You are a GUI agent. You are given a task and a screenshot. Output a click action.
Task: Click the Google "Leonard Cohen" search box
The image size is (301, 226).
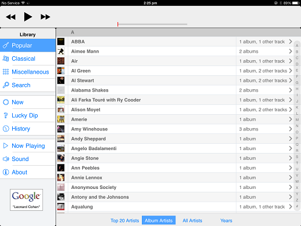pos(27,200)
